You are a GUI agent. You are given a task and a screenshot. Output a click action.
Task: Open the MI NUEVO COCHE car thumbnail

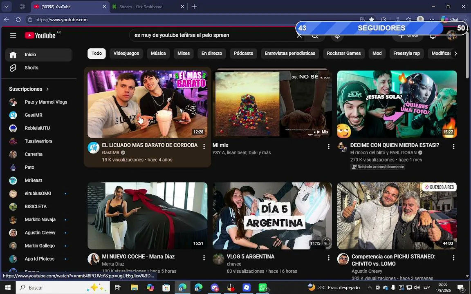(x=147, y=216)
